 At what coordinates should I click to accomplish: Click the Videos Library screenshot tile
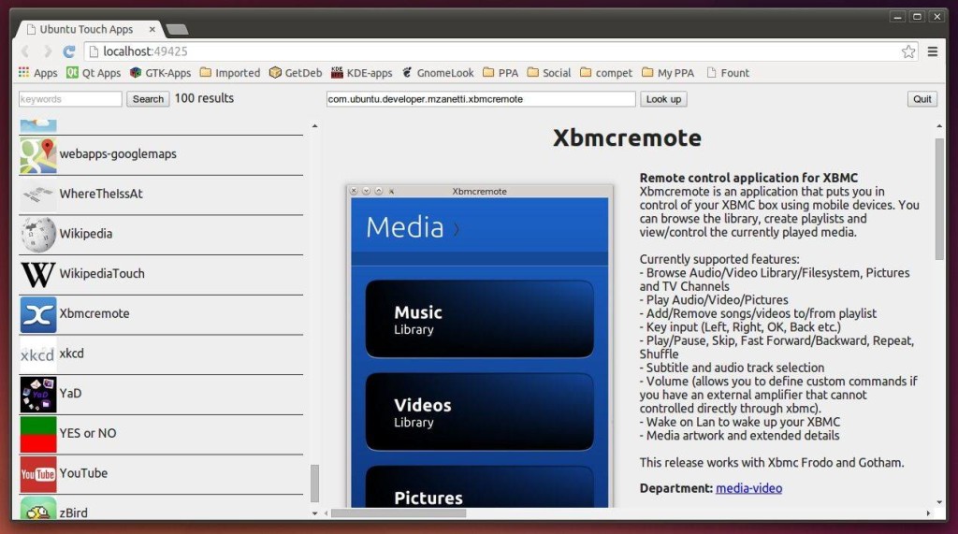[480, 411]
